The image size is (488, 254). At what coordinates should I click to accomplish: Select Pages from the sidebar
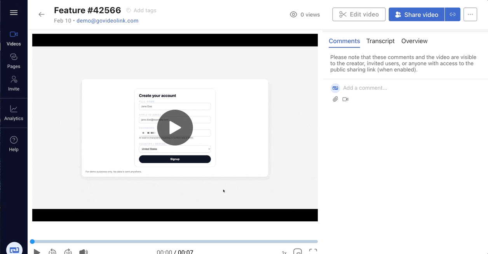(x=14, y=60)
